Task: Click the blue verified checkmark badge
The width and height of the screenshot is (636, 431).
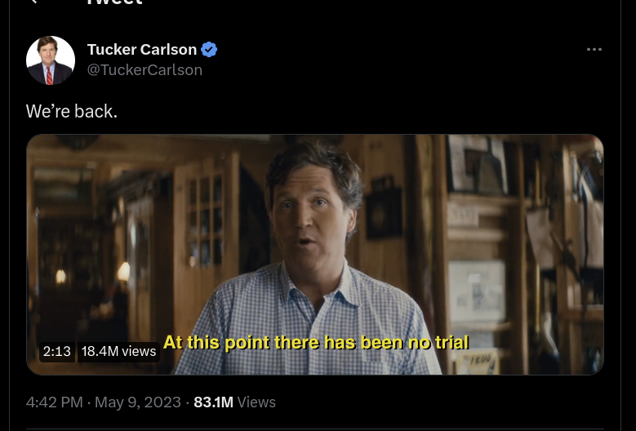Action: pyautogui.click(x=209, y=50)
